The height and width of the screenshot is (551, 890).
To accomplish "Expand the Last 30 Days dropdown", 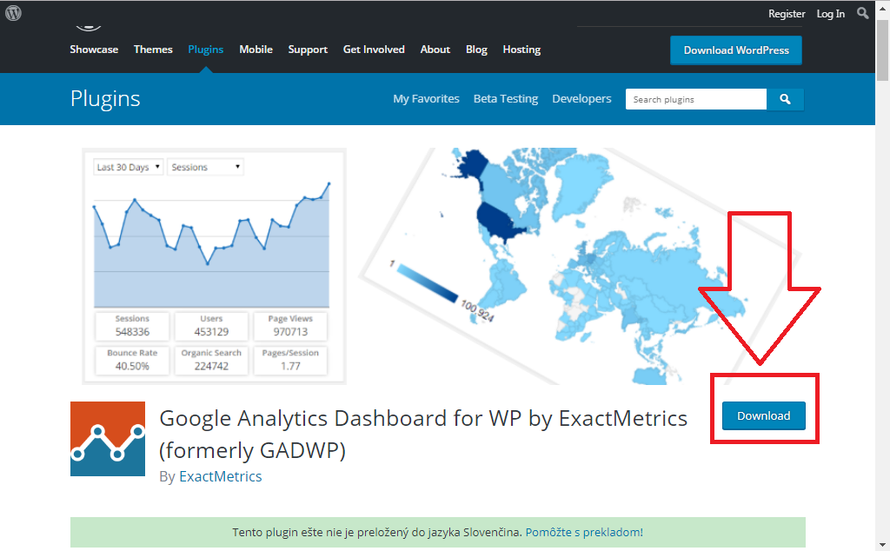I will point(129,167).
